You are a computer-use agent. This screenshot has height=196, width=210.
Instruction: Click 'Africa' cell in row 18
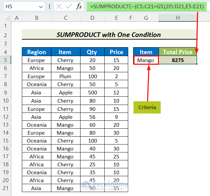pyautogui.click(x=36, y=164)
